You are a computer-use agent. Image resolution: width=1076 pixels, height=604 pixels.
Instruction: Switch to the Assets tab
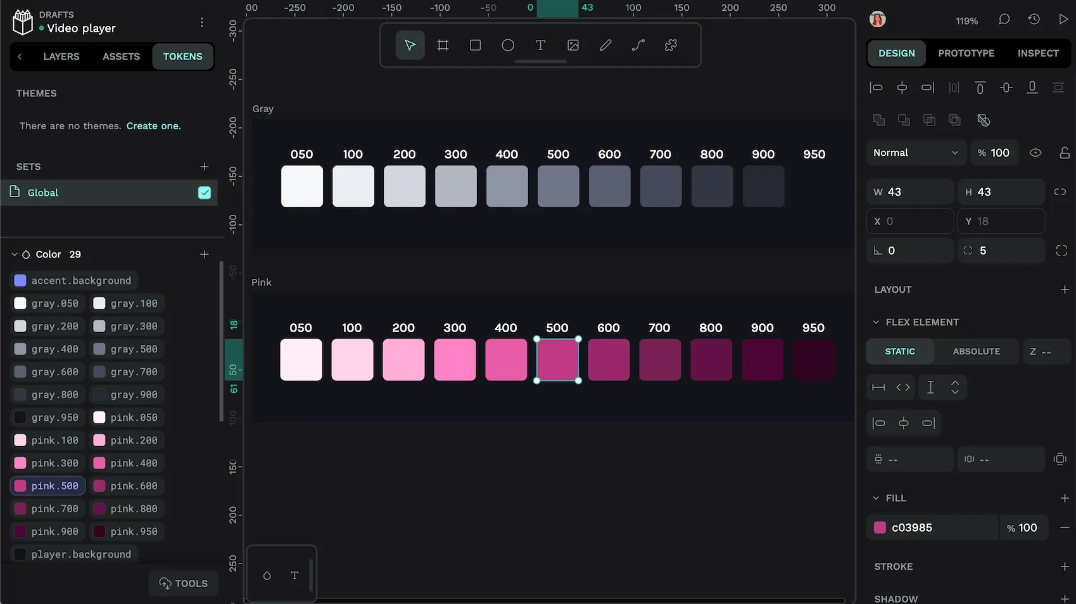click(121, 56)
